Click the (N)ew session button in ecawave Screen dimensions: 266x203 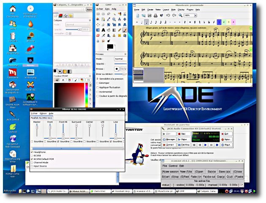(170, 172)
